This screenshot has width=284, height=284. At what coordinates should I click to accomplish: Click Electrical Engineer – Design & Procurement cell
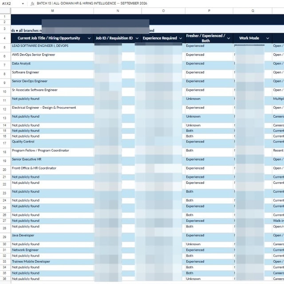pyautogui.click(x=52, y=110)
